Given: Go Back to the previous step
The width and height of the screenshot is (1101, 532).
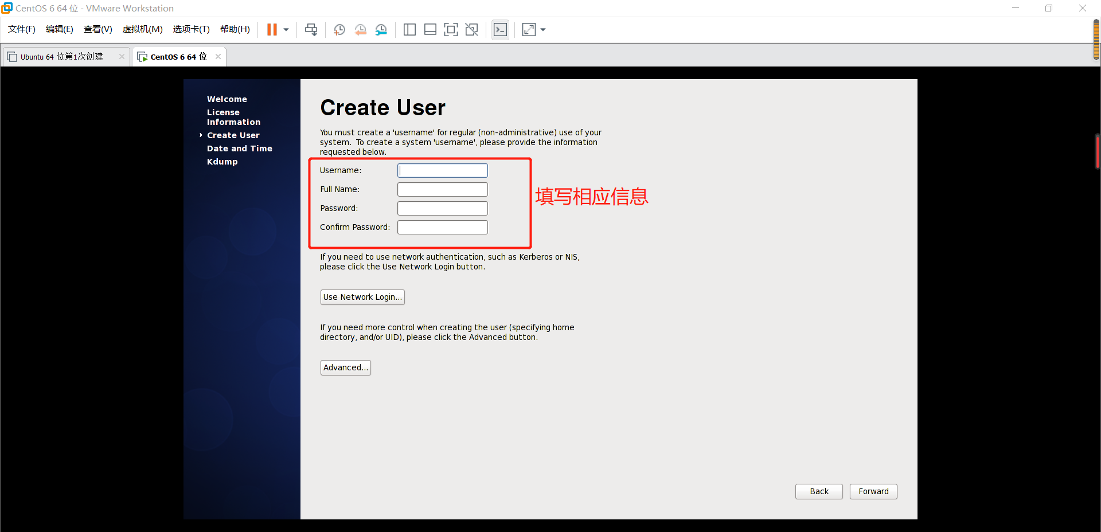Looking at the screenshot, I should point(819,491).
